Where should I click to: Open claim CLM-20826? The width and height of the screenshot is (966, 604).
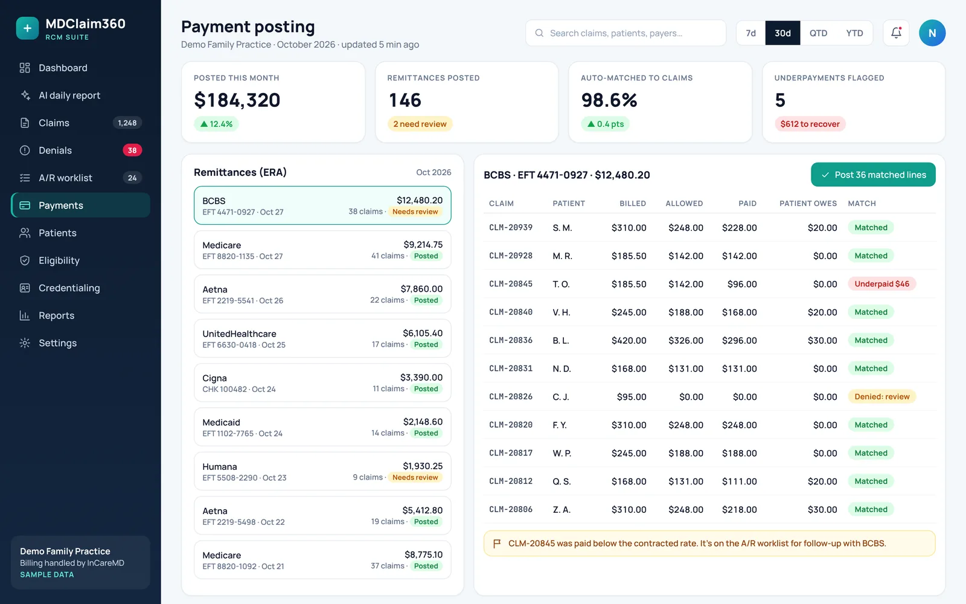pyautogui.click(x=511, y=397)
